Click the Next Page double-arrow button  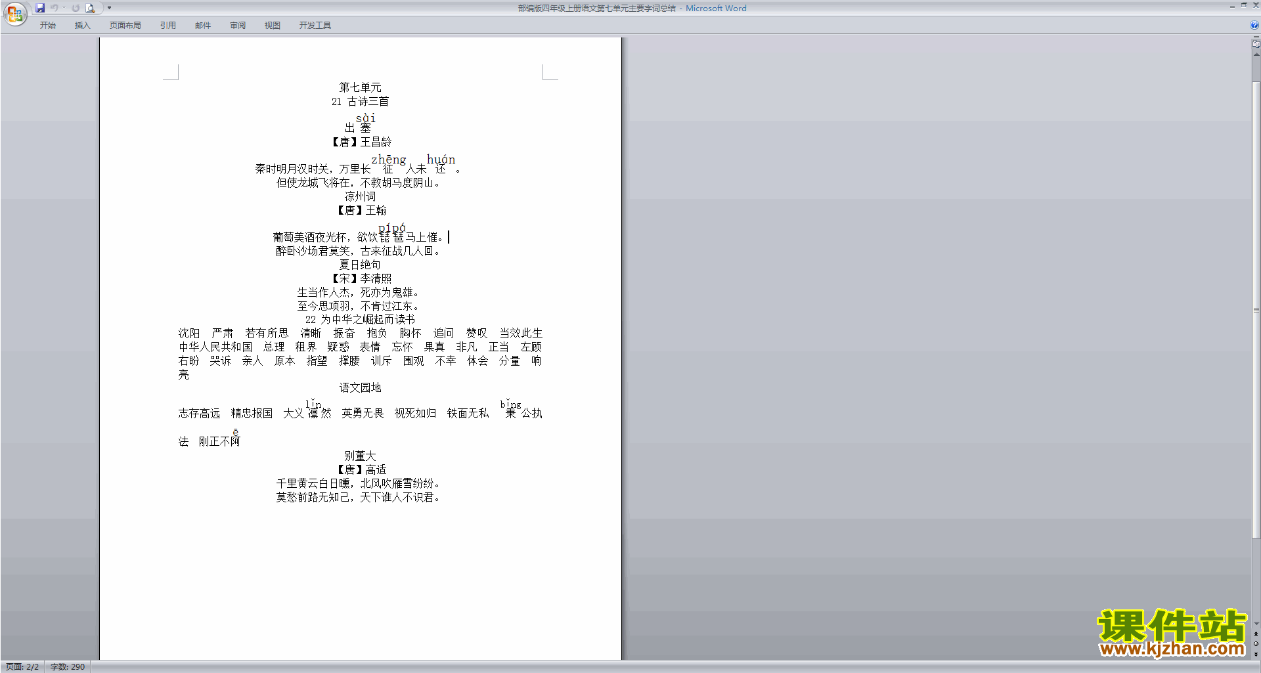pos(1256,654)
